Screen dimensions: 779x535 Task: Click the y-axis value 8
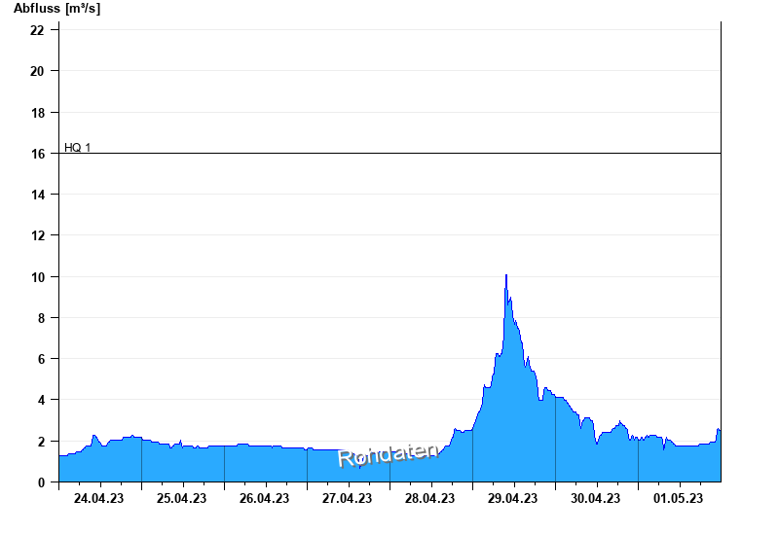(41, 318)
